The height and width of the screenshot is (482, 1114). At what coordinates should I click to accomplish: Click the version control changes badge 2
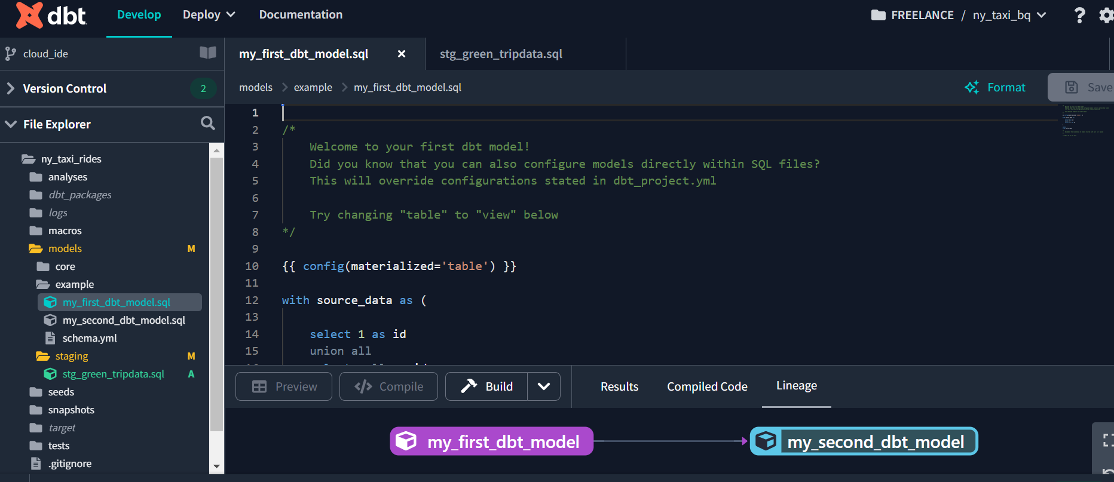(x=203, y=88)
